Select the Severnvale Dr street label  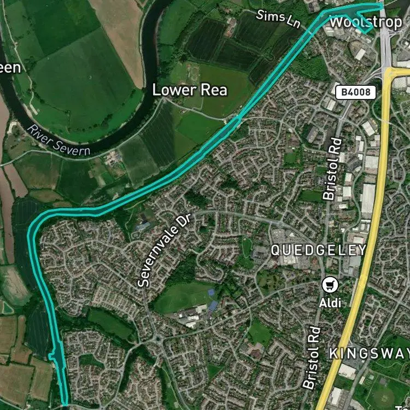[165, 250]
